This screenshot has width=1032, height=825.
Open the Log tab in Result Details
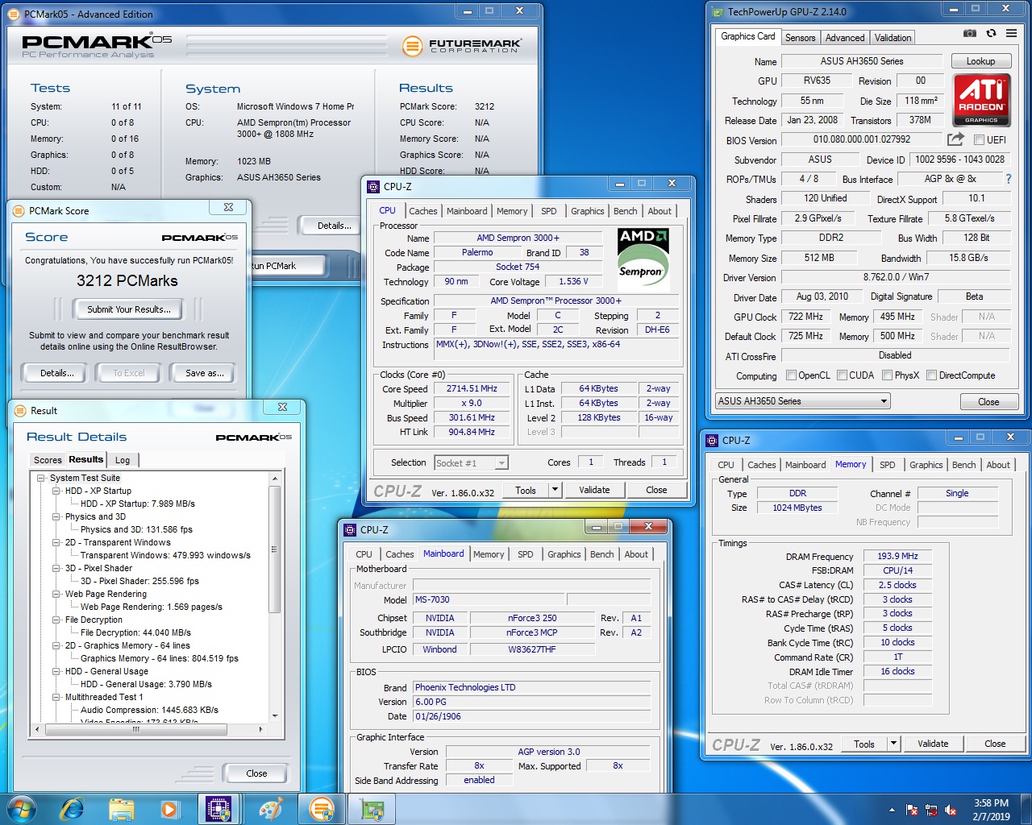(x=123, y=460)
